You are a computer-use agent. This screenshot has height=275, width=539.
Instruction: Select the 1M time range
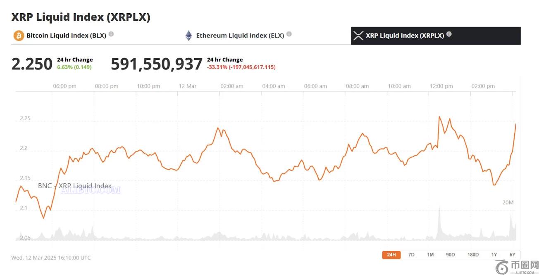(x=430, y=255)
